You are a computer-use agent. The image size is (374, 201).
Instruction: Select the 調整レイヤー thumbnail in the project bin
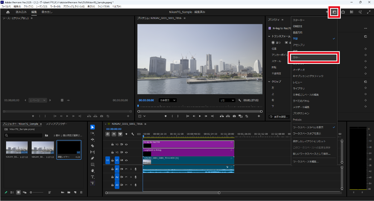tap(69, 148)
